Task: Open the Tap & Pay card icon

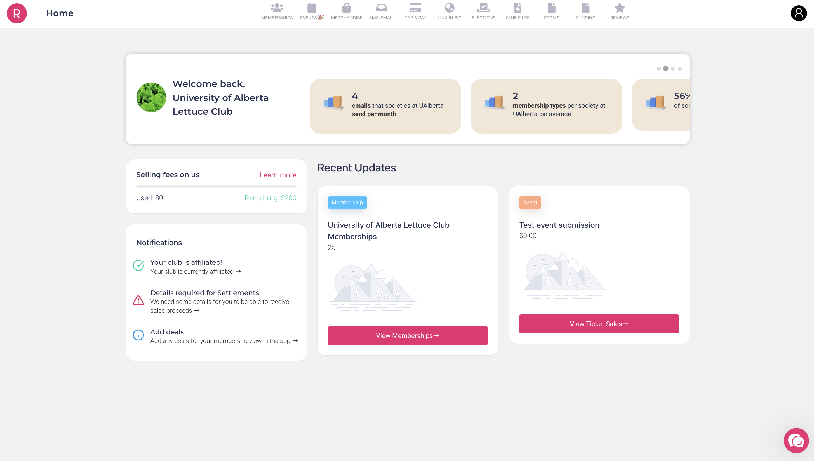Action: pyautogui.click(x=415, y=8)
